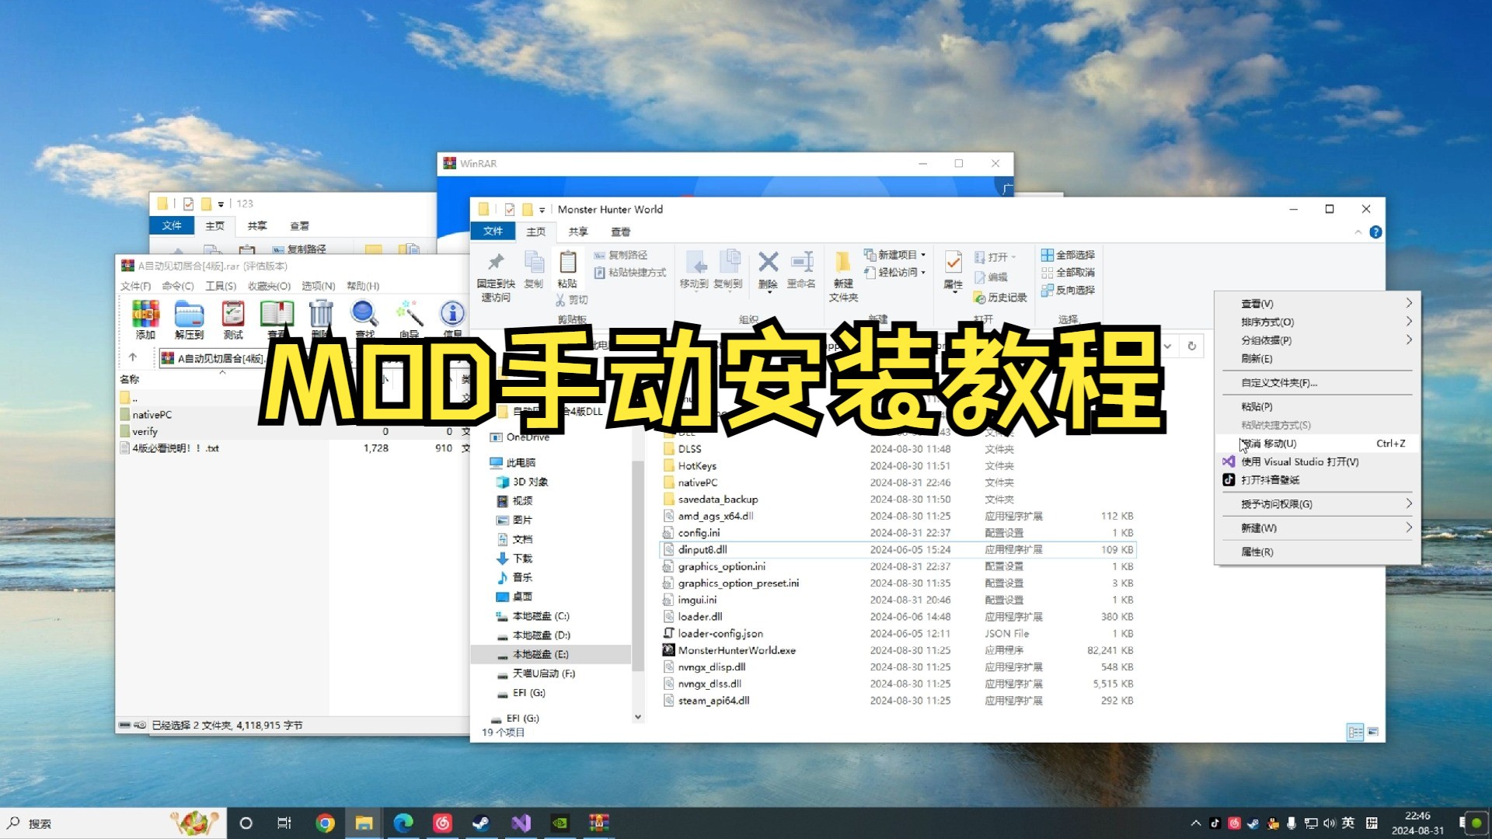Pin to Quick Access in Monster Hunter World ribbon

click(496, 277)
